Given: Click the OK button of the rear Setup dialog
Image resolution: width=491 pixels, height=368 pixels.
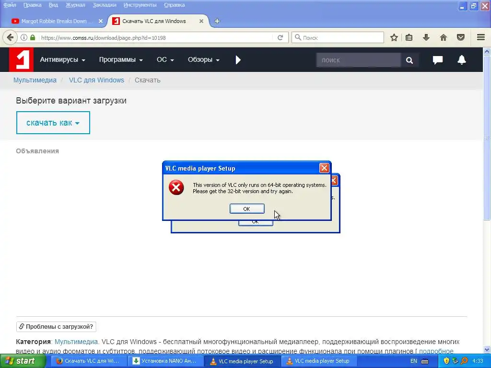Looking at the screenshot, I should coord(256,222).
